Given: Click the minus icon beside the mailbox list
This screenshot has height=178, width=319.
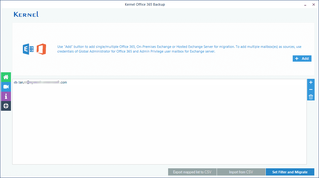Looking at the screenshot, I should tap(311, 89).
